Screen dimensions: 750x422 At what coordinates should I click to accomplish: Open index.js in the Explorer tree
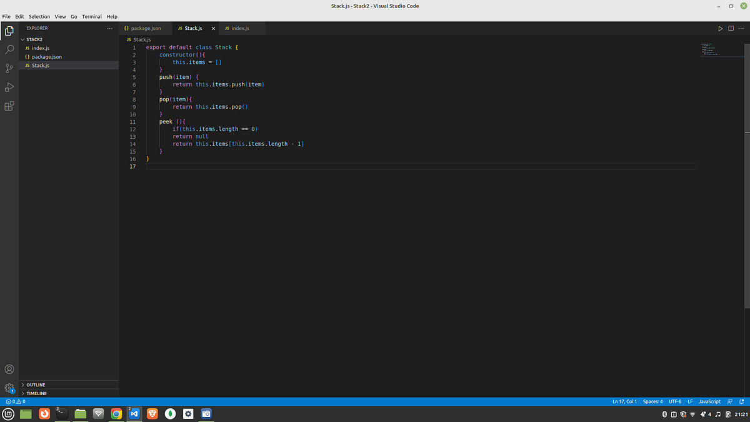click(69, 48)
